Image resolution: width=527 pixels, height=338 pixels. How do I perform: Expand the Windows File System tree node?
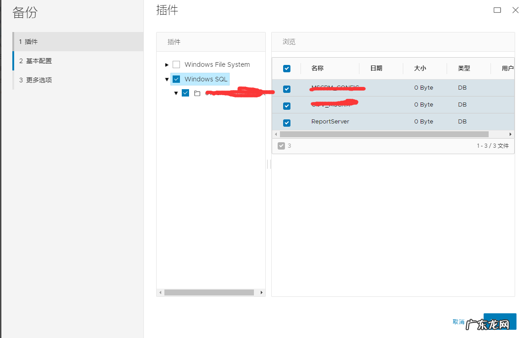167,64
